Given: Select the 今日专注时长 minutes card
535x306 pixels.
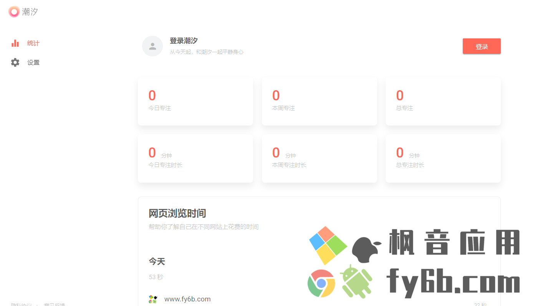Looking at the screenshot, I should pyautogui.click(x=195, y=159).
